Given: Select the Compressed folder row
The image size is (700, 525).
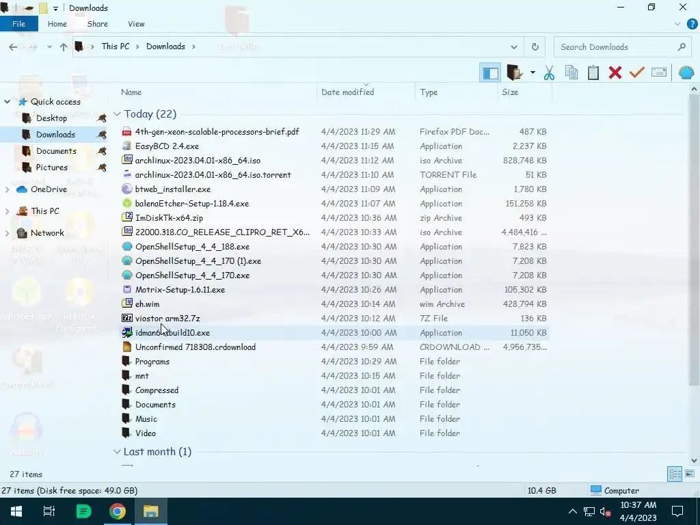Looking at the screenshot, I should point(335,390).
